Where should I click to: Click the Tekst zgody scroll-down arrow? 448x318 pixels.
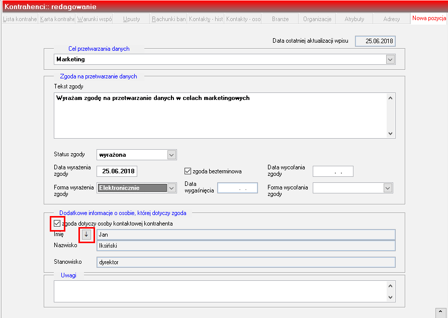pos(391,134)
